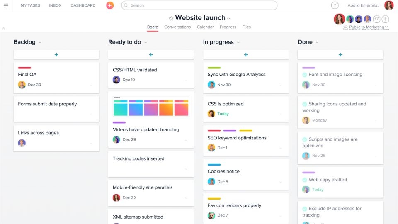Click the Dec 22 date on Mobile-friendly site parallels

click(129, 197)
